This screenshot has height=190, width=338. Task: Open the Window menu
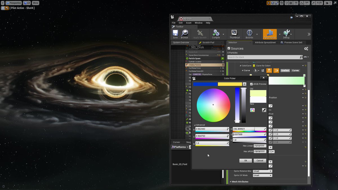(x=199, y=23)
